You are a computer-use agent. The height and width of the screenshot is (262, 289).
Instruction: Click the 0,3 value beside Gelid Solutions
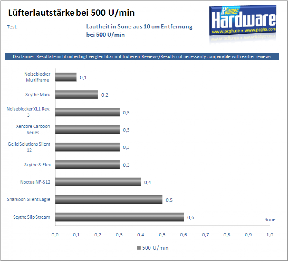tap(127, 148)
